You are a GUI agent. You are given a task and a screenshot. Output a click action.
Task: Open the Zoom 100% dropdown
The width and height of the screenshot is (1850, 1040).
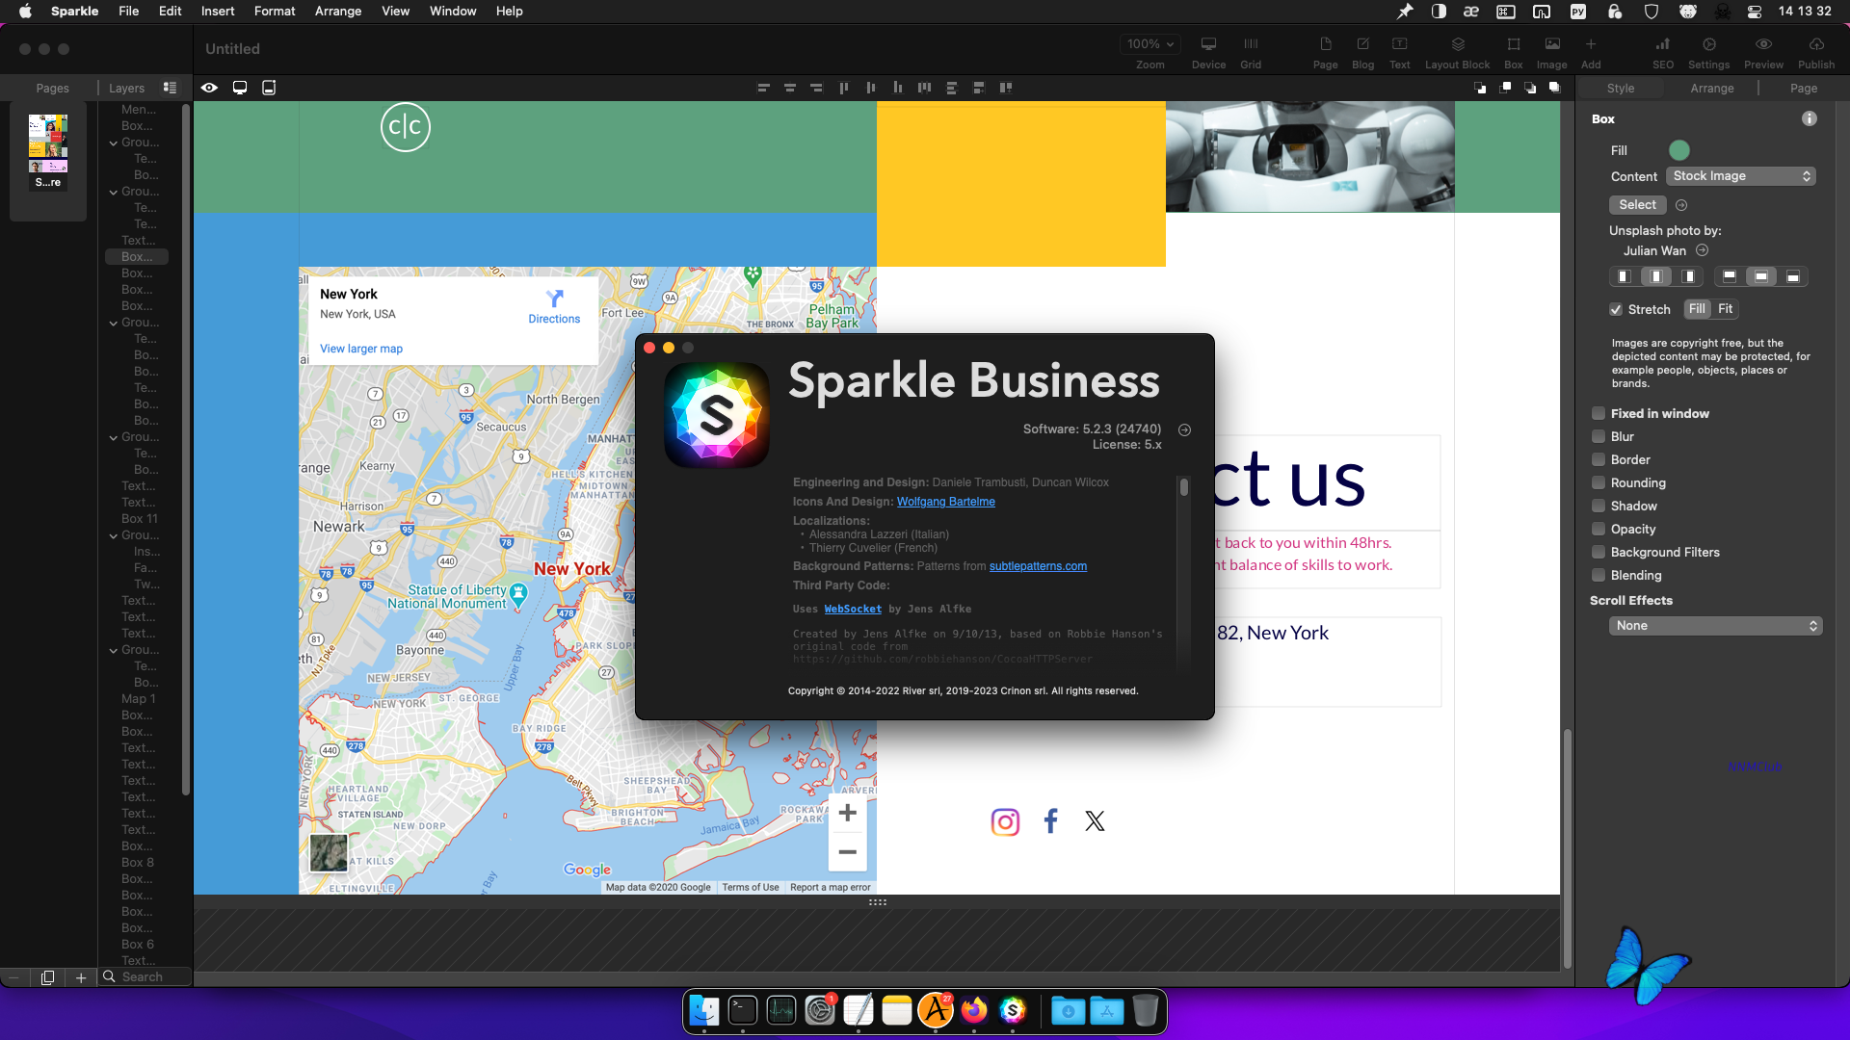point(1150,44)
